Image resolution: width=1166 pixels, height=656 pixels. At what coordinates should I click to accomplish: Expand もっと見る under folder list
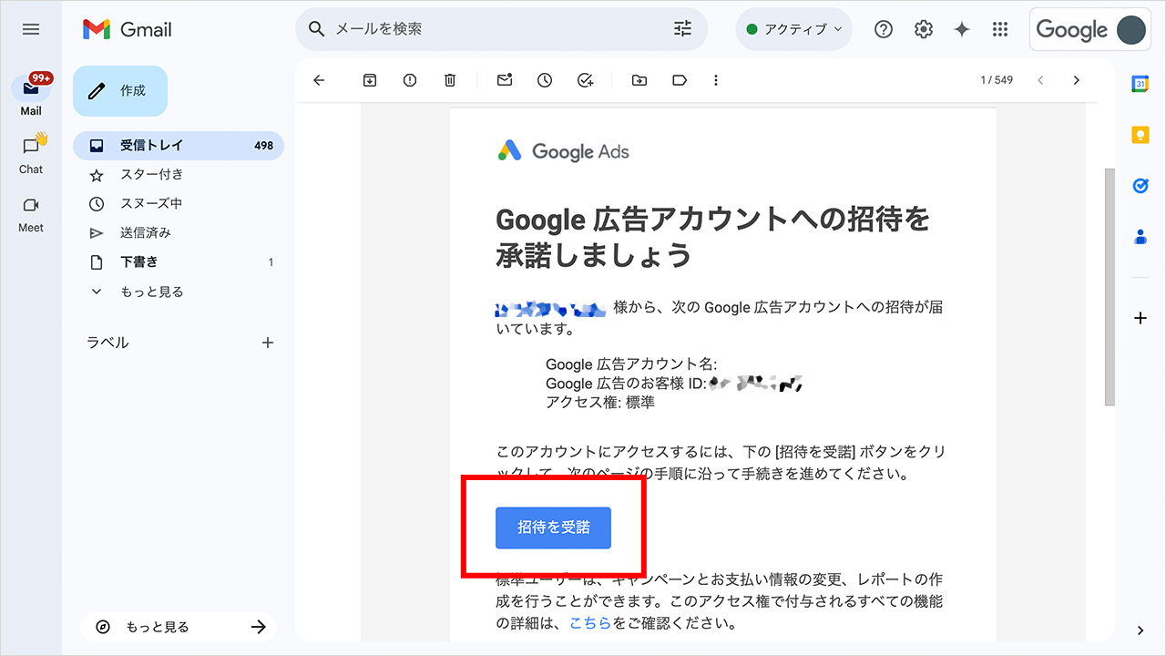pos(179,292)
